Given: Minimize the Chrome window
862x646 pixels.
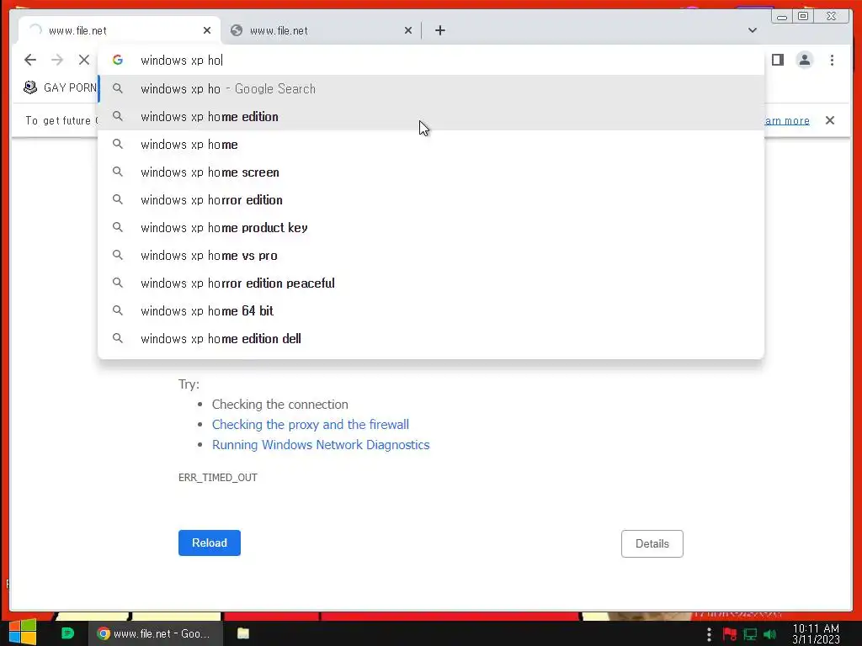Looking at the screenshot, I should point(782,17).
